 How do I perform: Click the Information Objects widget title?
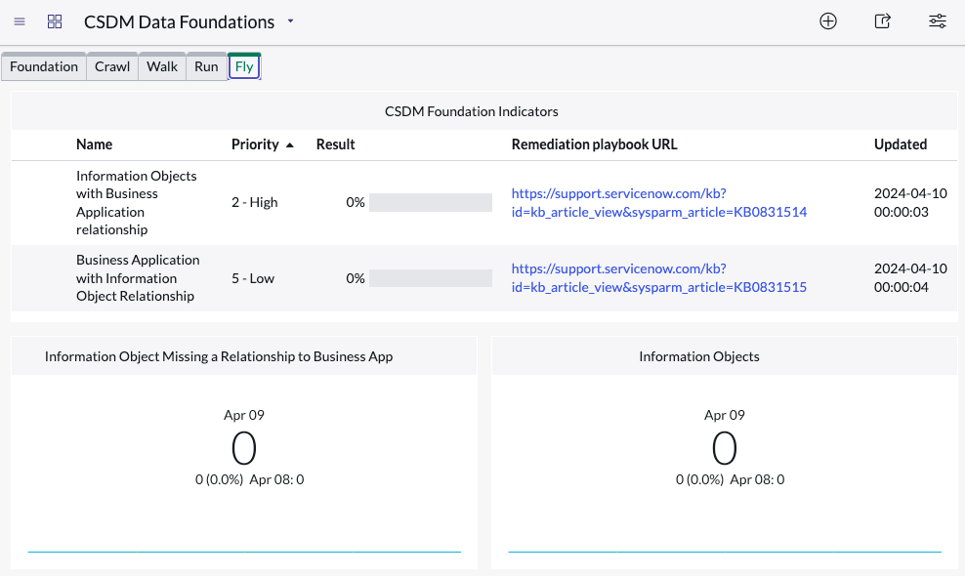pyautogui.click(x=699, y=356)
